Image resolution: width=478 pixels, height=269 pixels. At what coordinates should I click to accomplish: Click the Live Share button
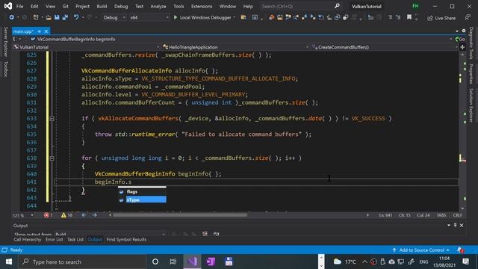(x=441, y=18)
